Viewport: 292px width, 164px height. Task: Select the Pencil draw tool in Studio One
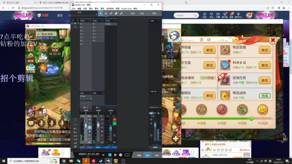tap(111, 13)
